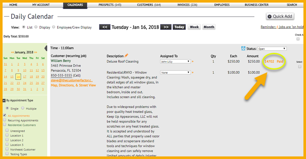306x159 pixels.
Task: Open invoice 14702 link
Action: coord(269,61)
